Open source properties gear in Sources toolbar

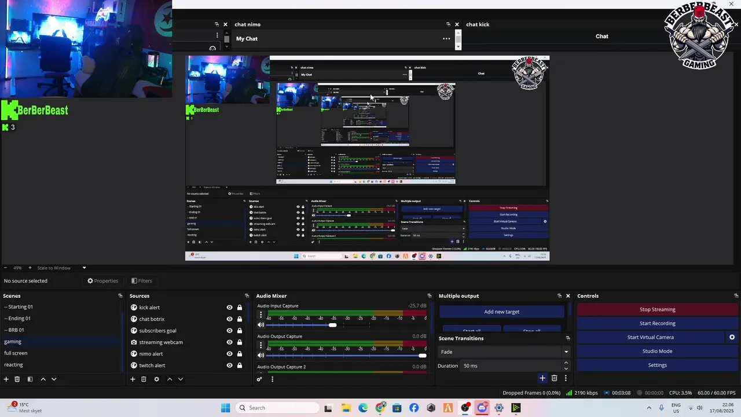click(x=156, y=379)
